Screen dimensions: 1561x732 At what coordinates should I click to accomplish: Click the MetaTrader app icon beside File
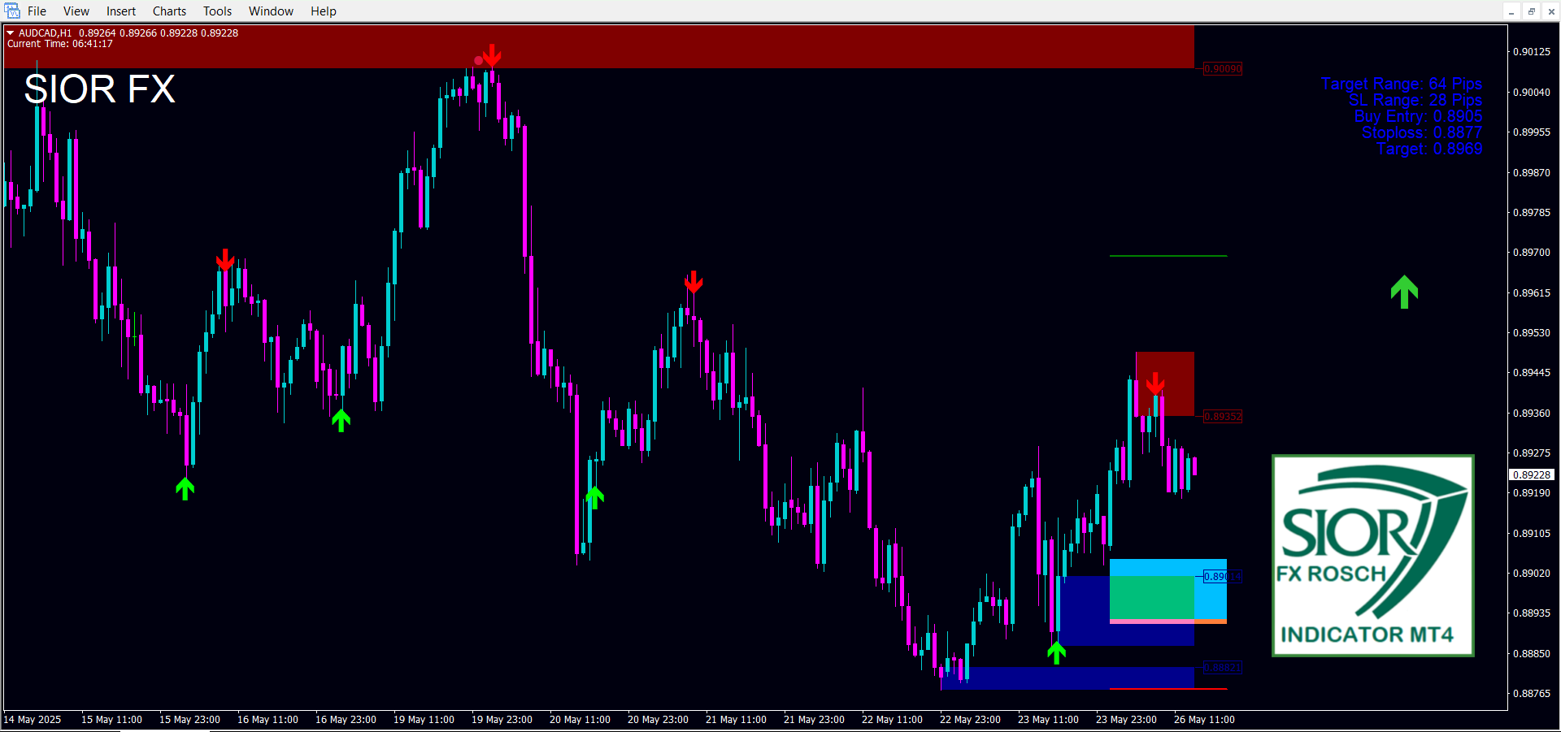(x=12, y=11)
